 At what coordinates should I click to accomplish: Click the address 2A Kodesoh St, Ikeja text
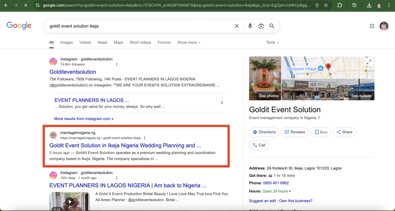tap(304, 168)
